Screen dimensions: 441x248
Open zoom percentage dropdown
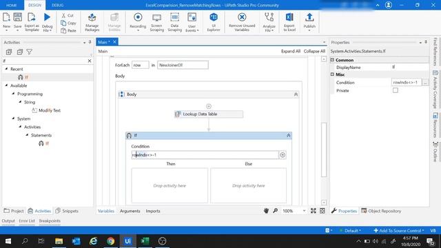[304, 211]
